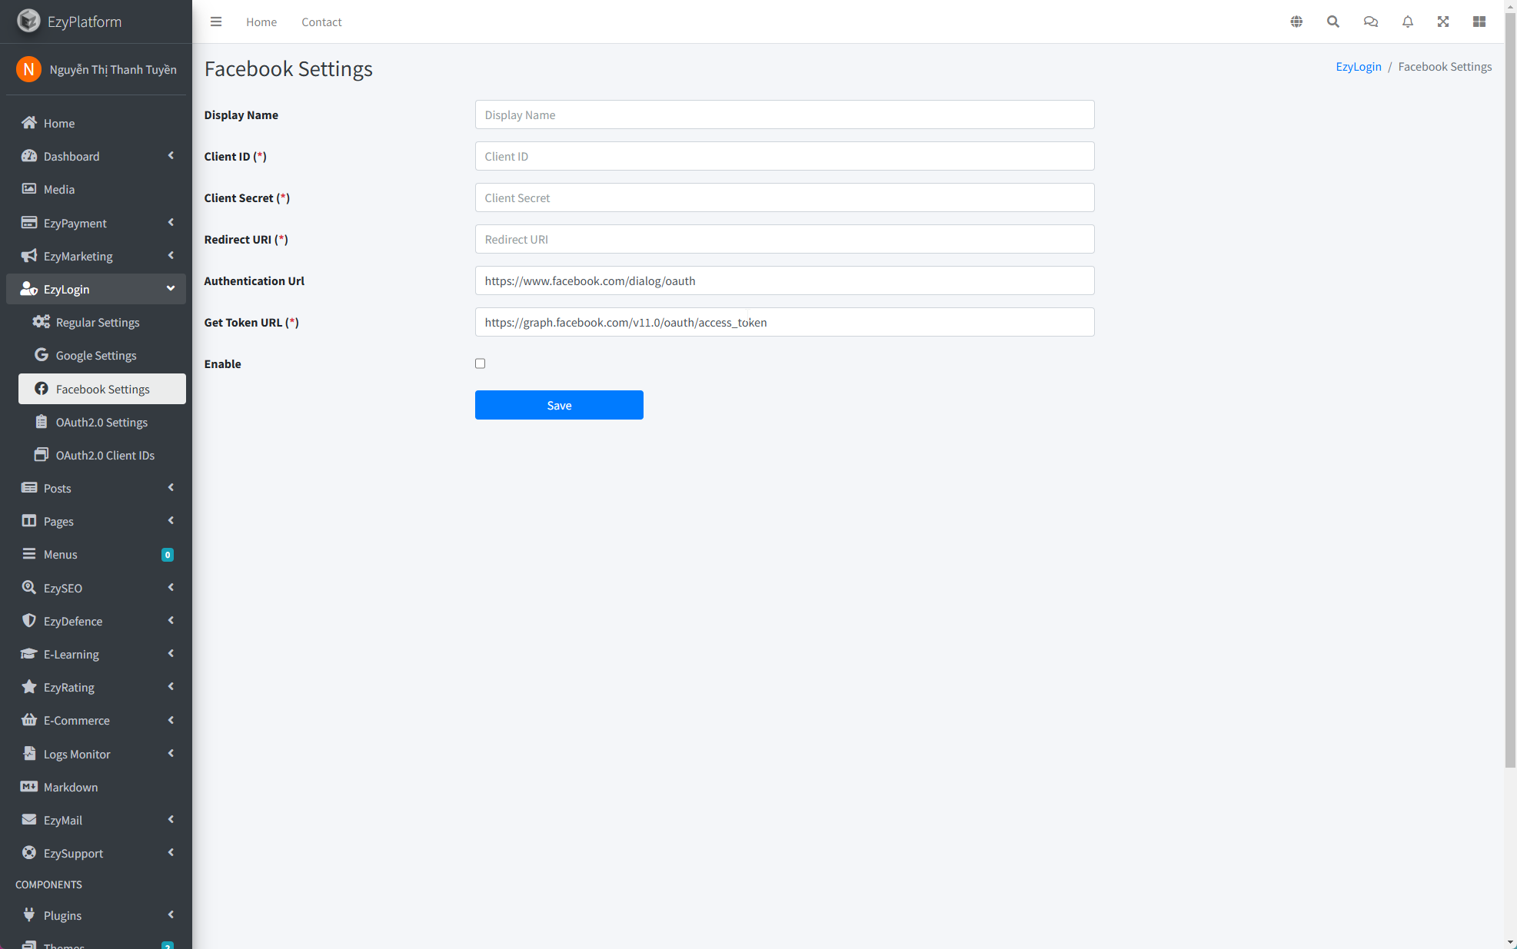1517x949 pixels.
Task: Click the Home house icon in sidebar
Action: click(x=29, y=123)
